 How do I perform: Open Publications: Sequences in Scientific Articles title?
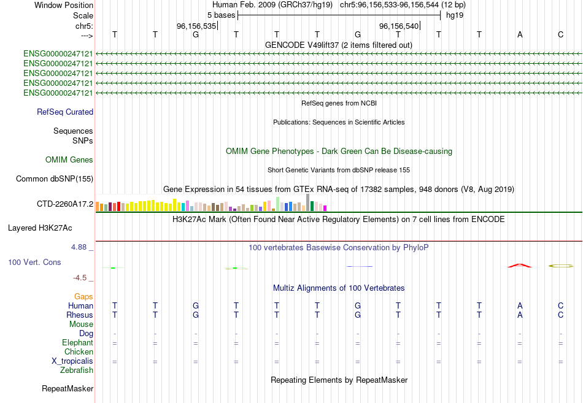click(339, 122)
